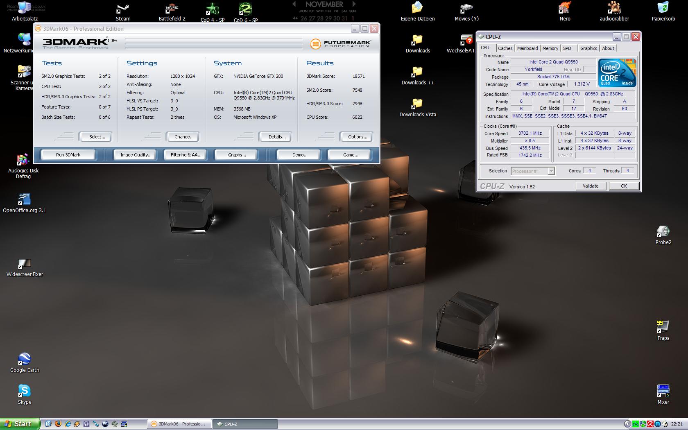
Task: Click the Core Speed value 3702.1 MHz
Action: point(530,134)
